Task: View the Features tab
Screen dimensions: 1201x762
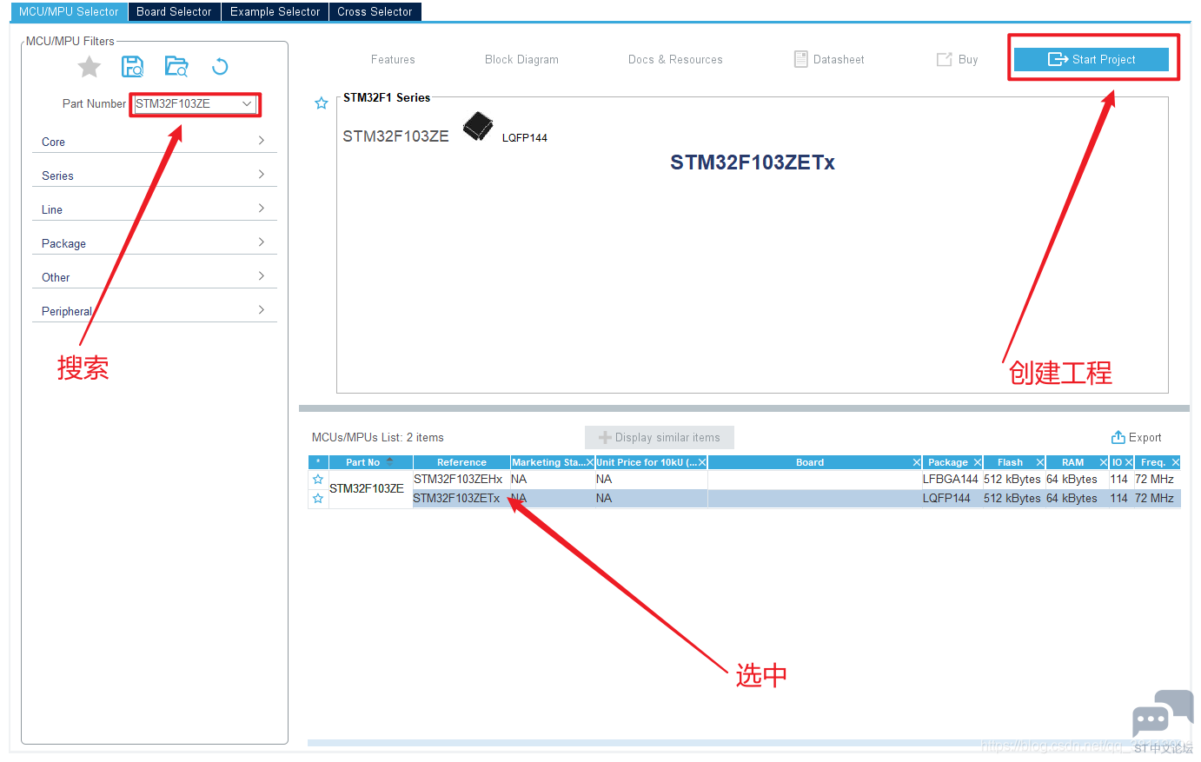Action: [x=393, y=59]
